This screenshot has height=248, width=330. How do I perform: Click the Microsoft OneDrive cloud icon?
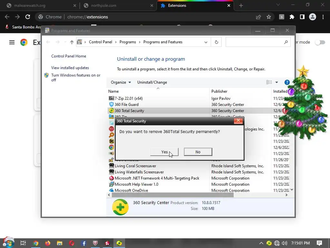point(111,190)
